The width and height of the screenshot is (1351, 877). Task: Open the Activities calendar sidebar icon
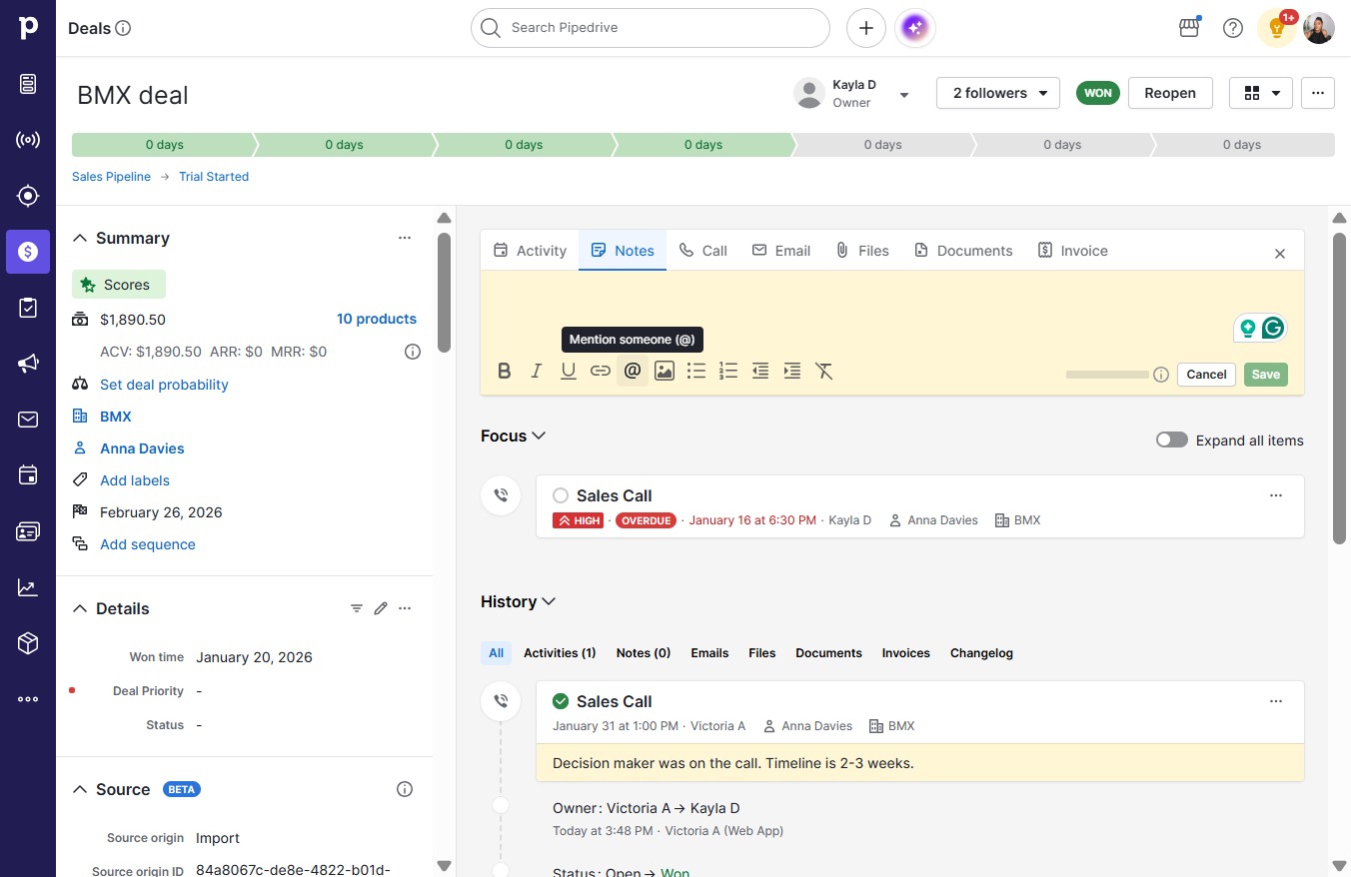click(x=28, y=475)
